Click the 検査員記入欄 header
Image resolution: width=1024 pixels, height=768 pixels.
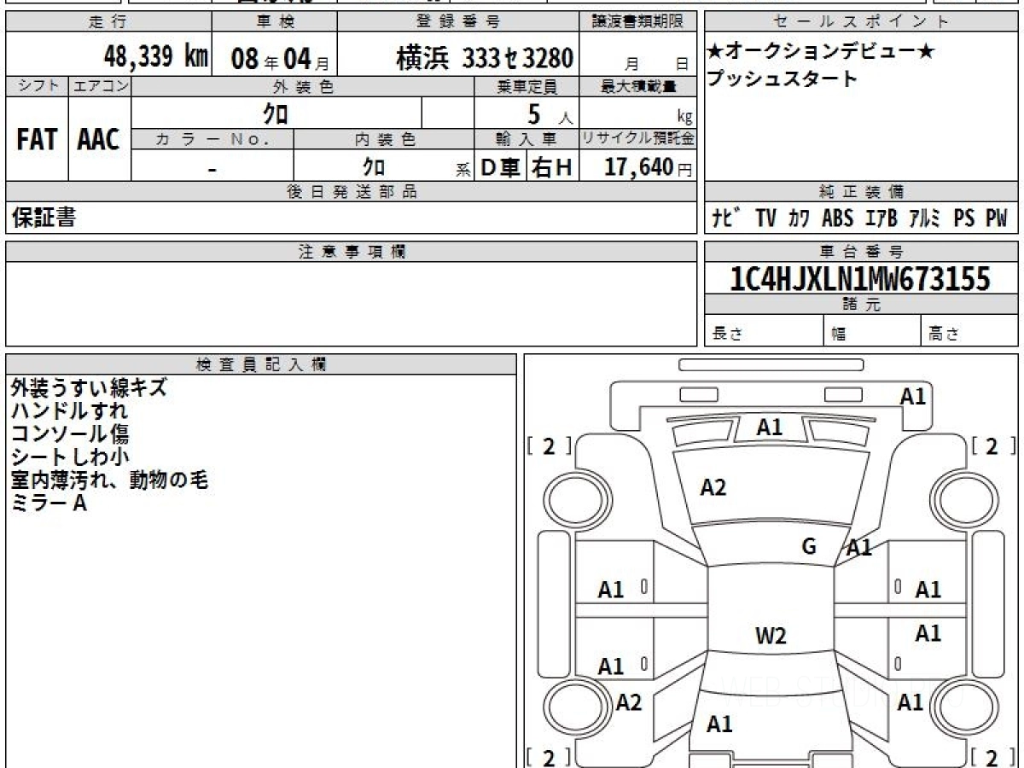[x=261, y=364]
